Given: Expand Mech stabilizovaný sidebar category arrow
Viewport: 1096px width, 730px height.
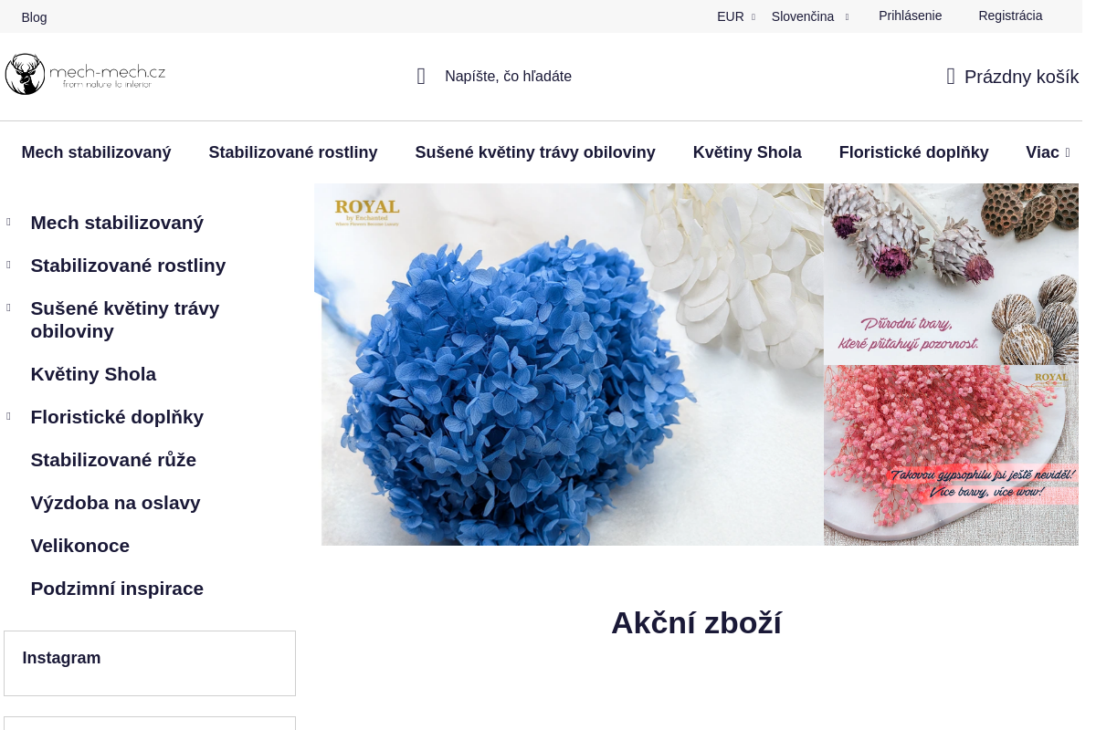Looking at the screenshot, I should coord(8,222).
